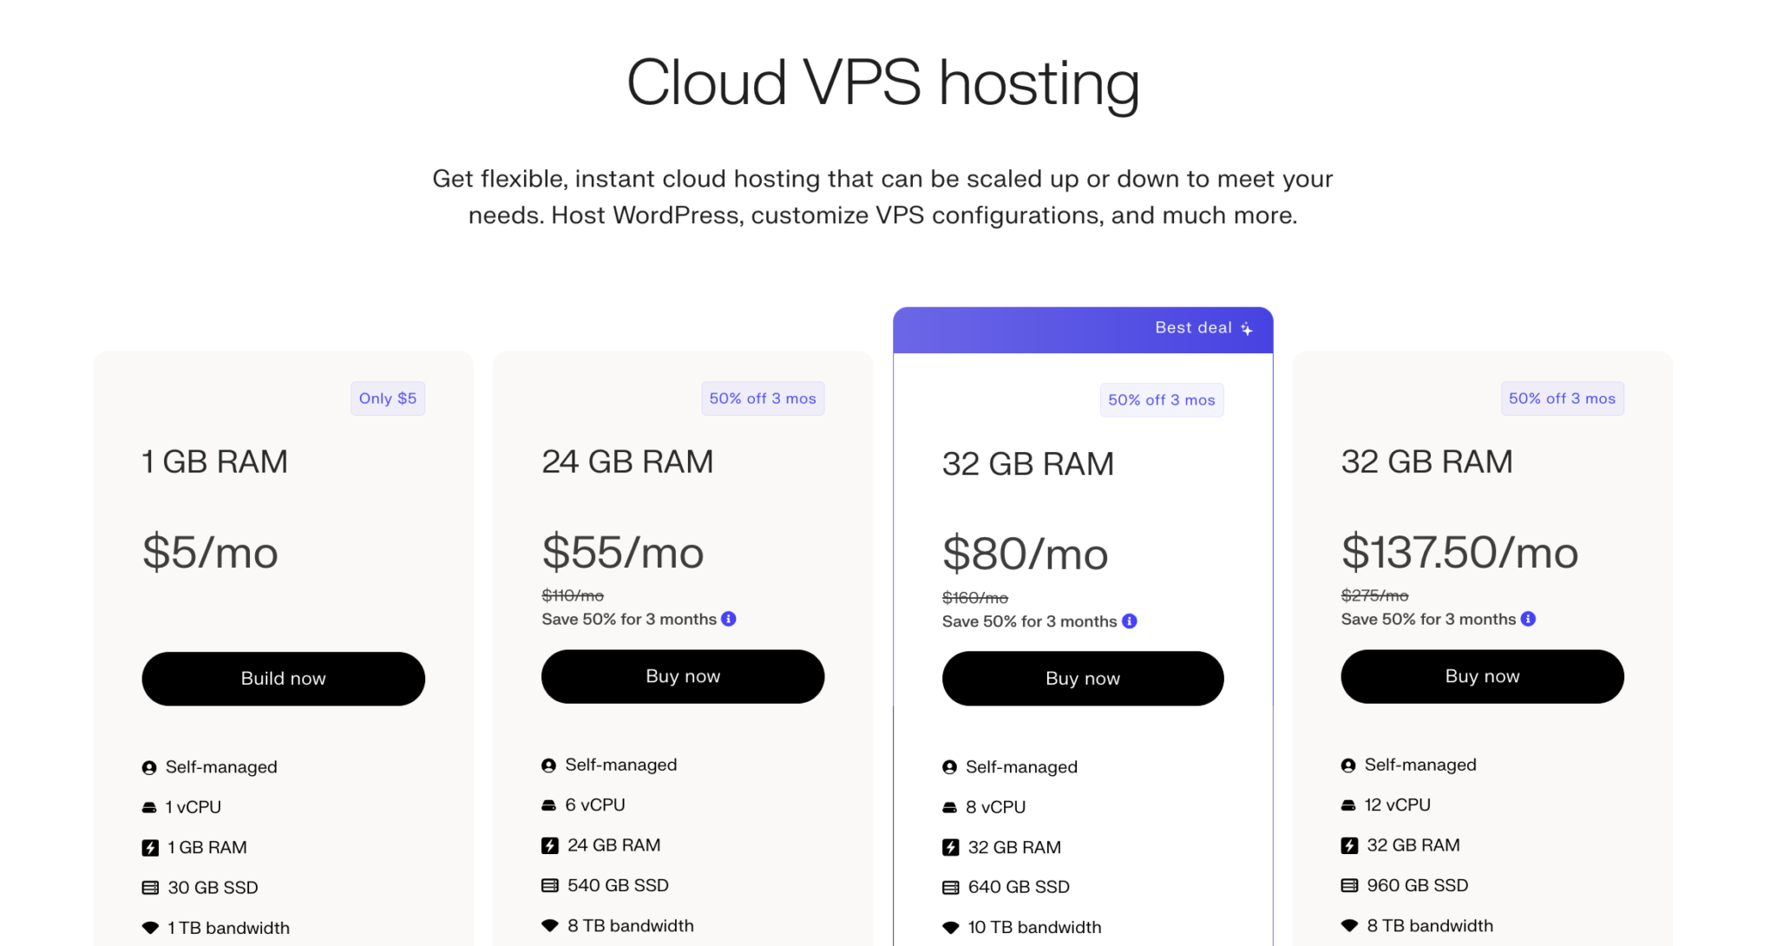Click the bandwidth icon next to 1 TB bandwidth
1777x946 pixels.
148,927
